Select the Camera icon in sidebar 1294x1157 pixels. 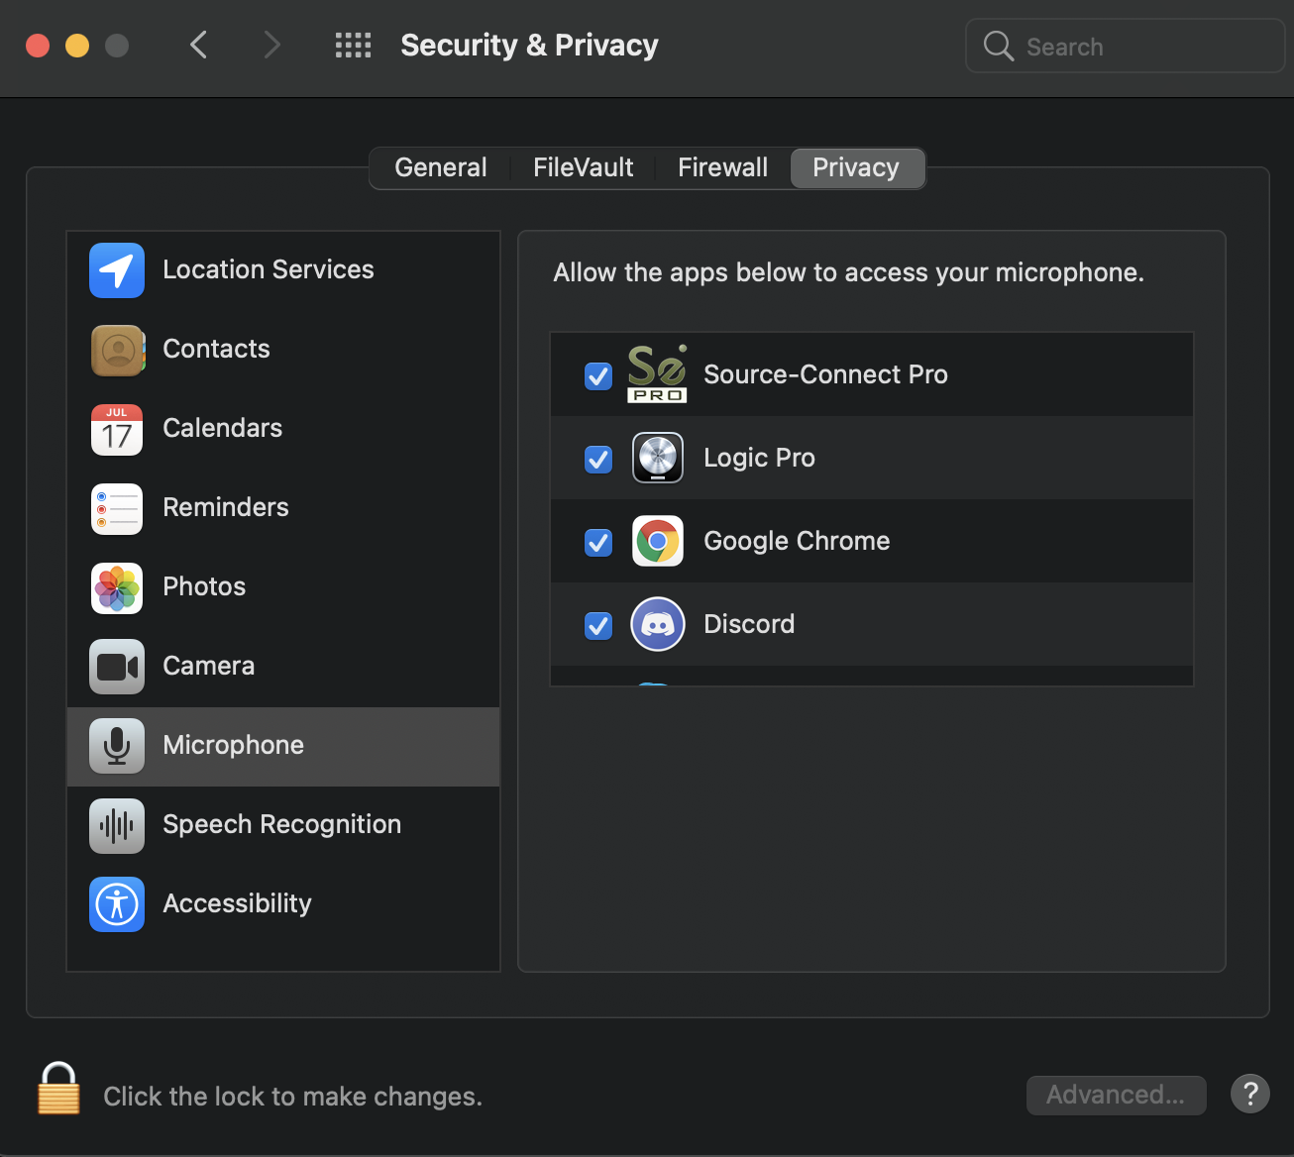pos(117,667)
